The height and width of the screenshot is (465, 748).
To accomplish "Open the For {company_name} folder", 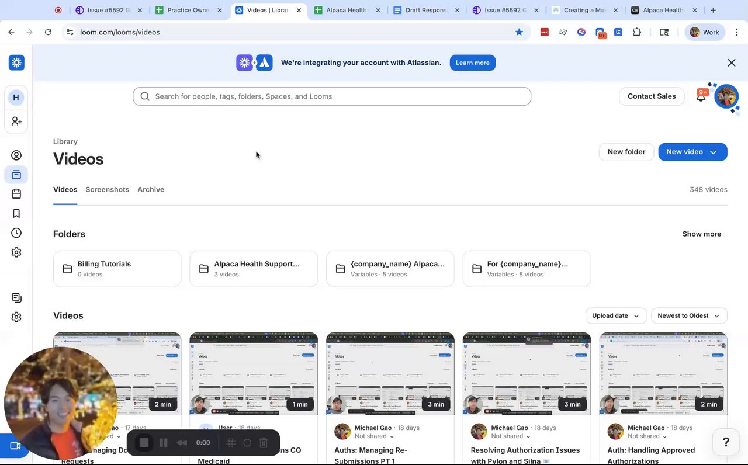I will click(x=527, y=269).
